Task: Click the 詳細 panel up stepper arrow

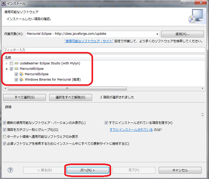Action: [203, 113]
